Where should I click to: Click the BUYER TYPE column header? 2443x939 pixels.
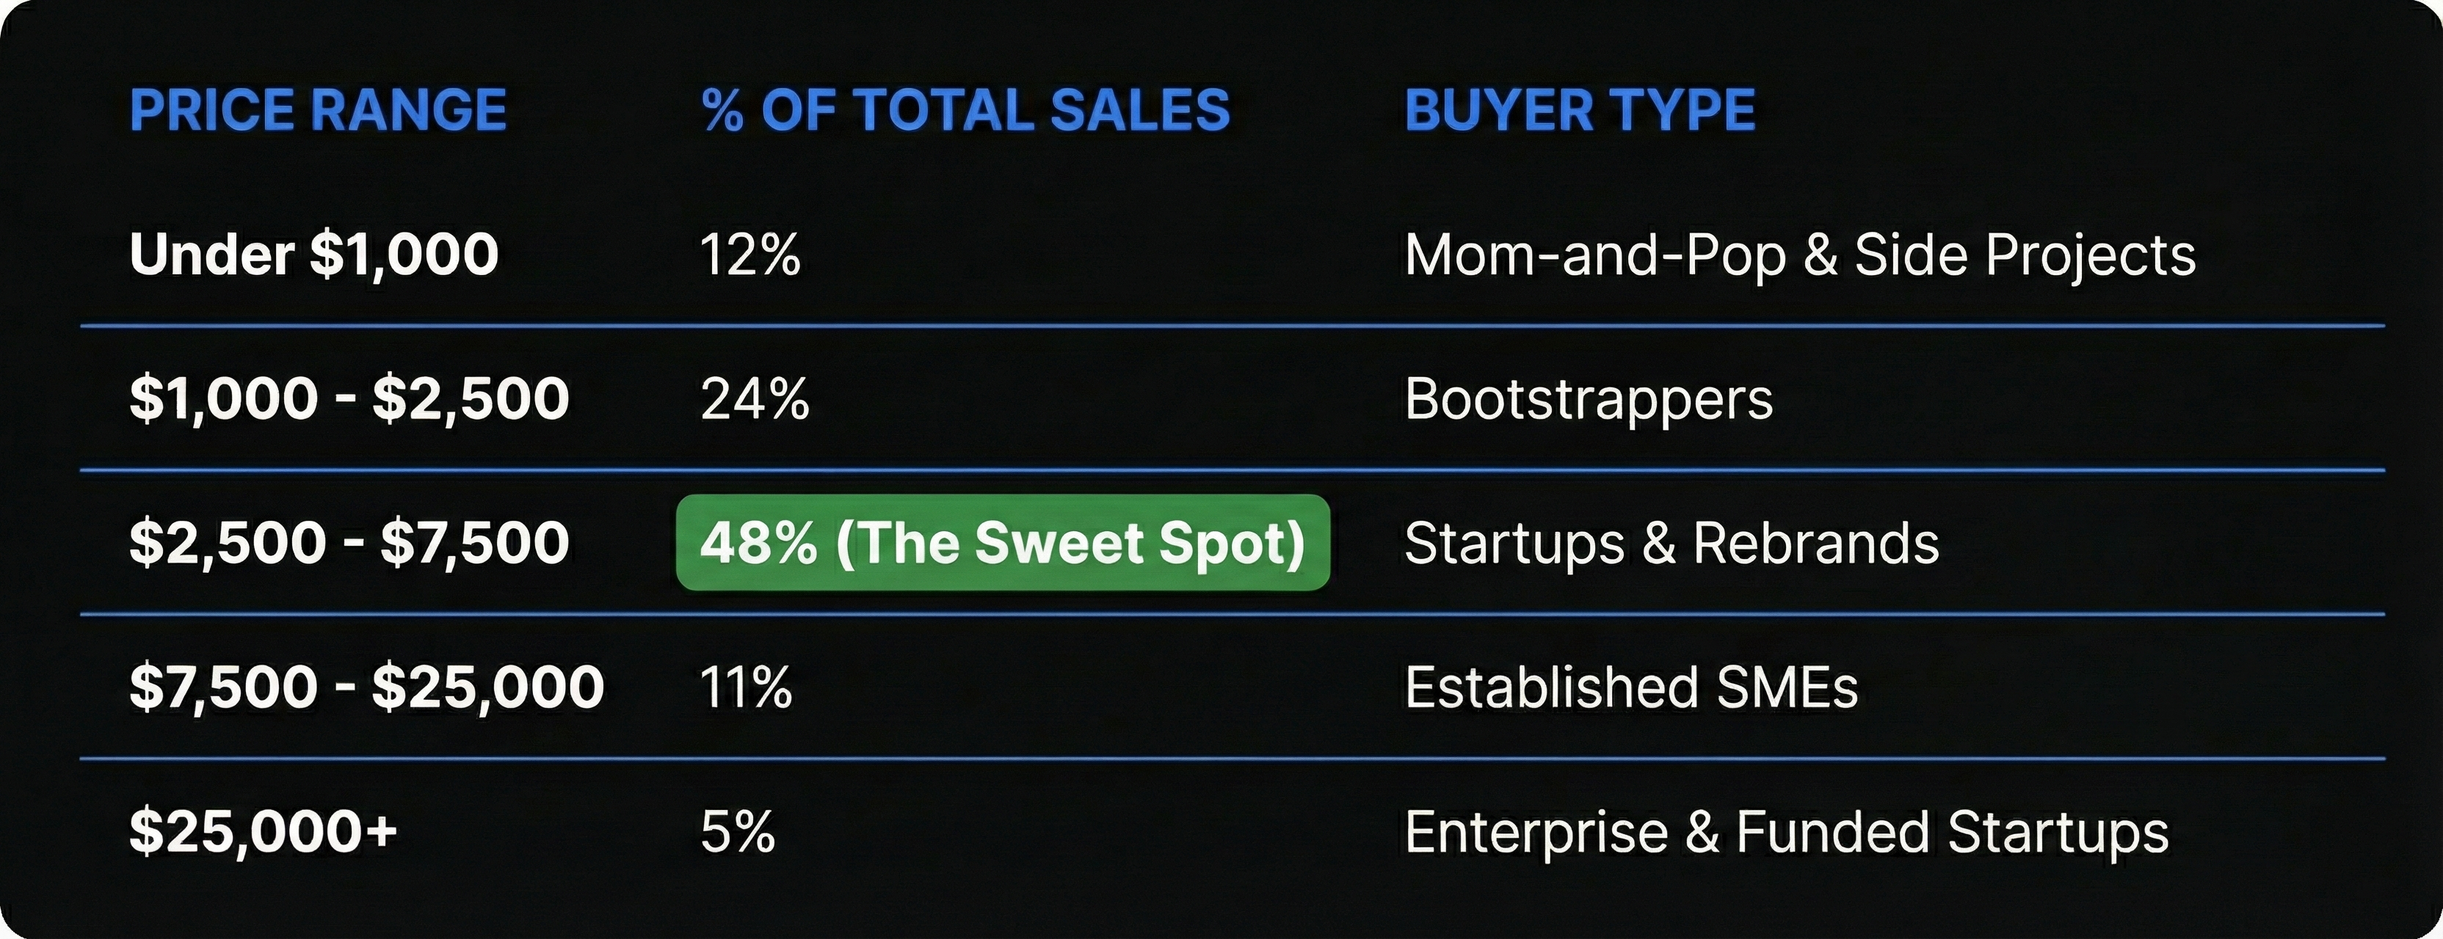(1580, 110)
